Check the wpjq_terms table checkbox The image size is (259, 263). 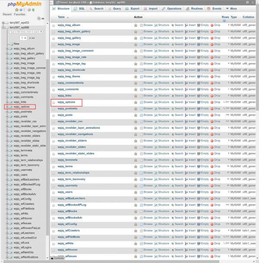pyautogui.click(x=54, y=167)
